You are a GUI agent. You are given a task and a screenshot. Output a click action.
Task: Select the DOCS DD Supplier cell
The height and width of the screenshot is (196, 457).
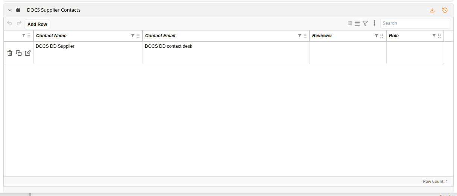click(x=88, y=53)
